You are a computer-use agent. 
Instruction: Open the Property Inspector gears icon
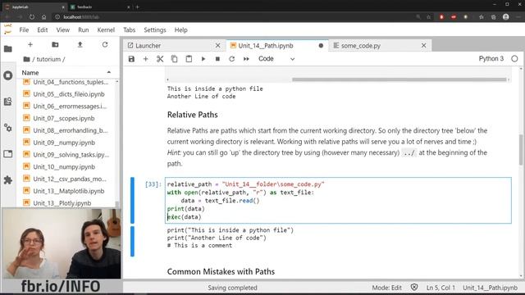pos(8,128)
